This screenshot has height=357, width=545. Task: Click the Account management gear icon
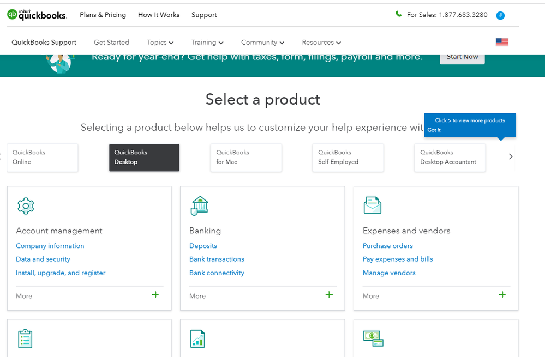click(x=26, y=206)
